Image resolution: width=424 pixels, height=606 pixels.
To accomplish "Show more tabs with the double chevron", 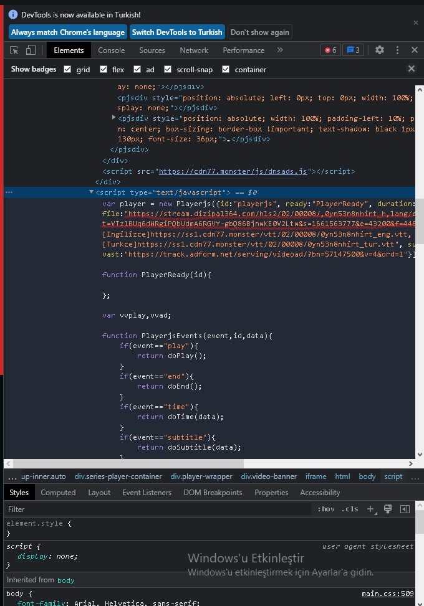I will 280,50.
